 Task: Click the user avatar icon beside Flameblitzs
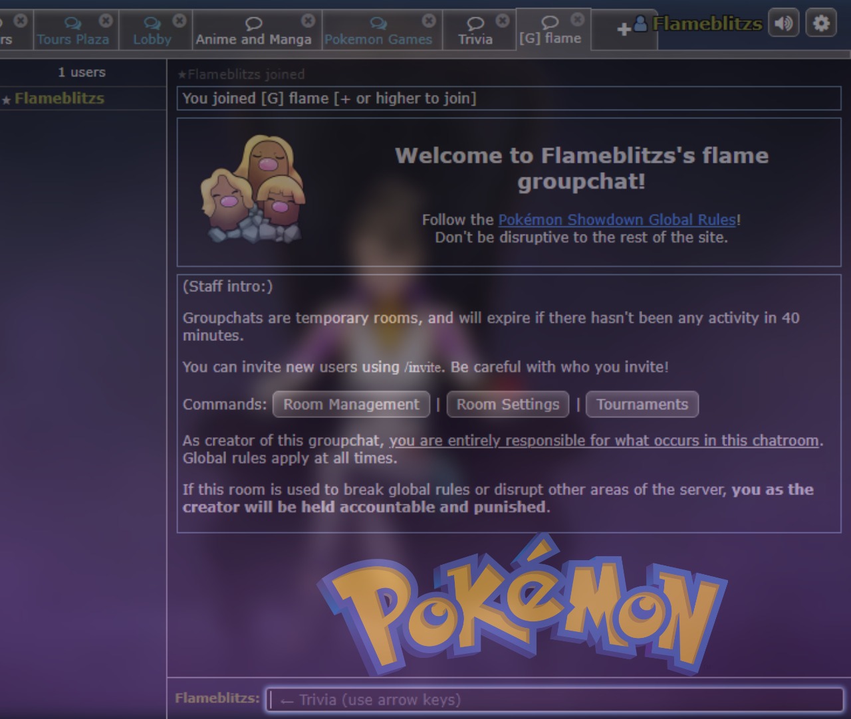click(x=640, y=24)
